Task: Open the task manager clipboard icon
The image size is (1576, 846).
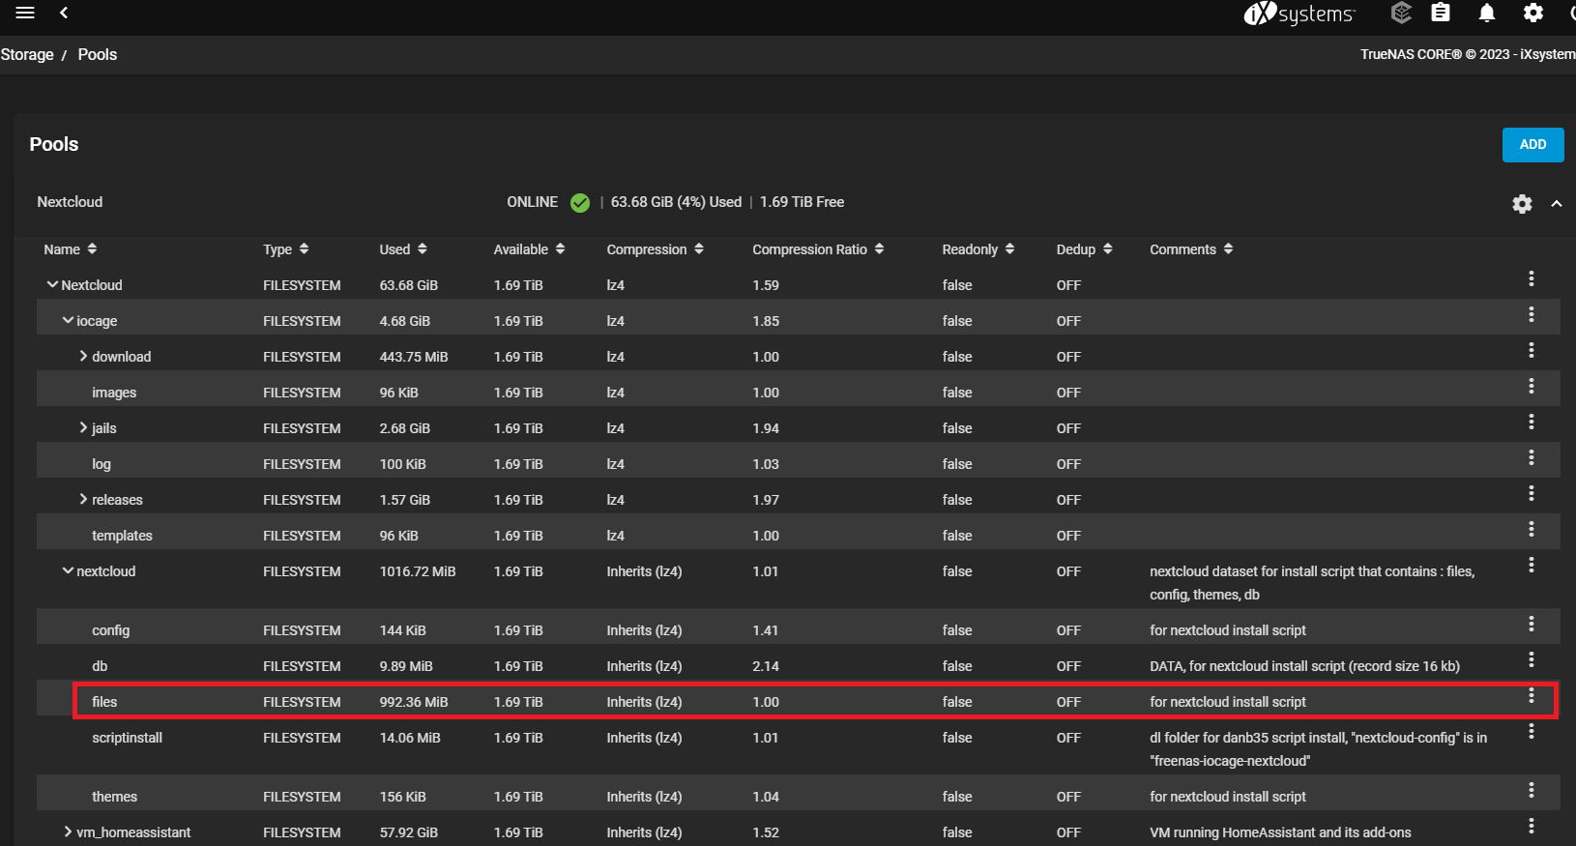Action: point(1441,13)
